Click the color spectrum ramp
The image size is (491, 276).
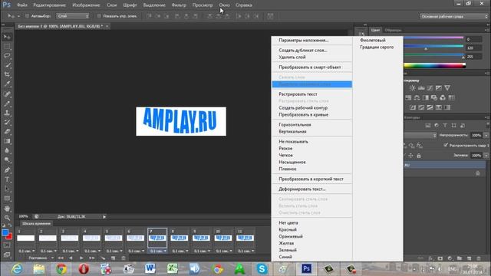click(x=435, y=65)
